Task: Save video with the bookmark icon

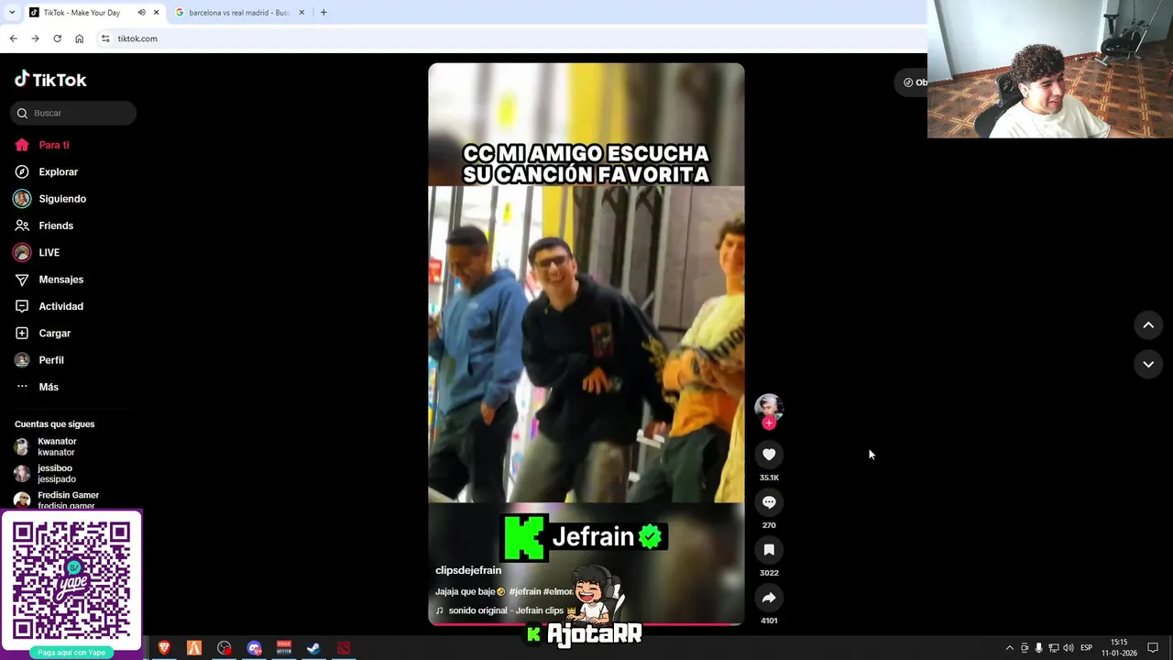Action: click(769, 550)
